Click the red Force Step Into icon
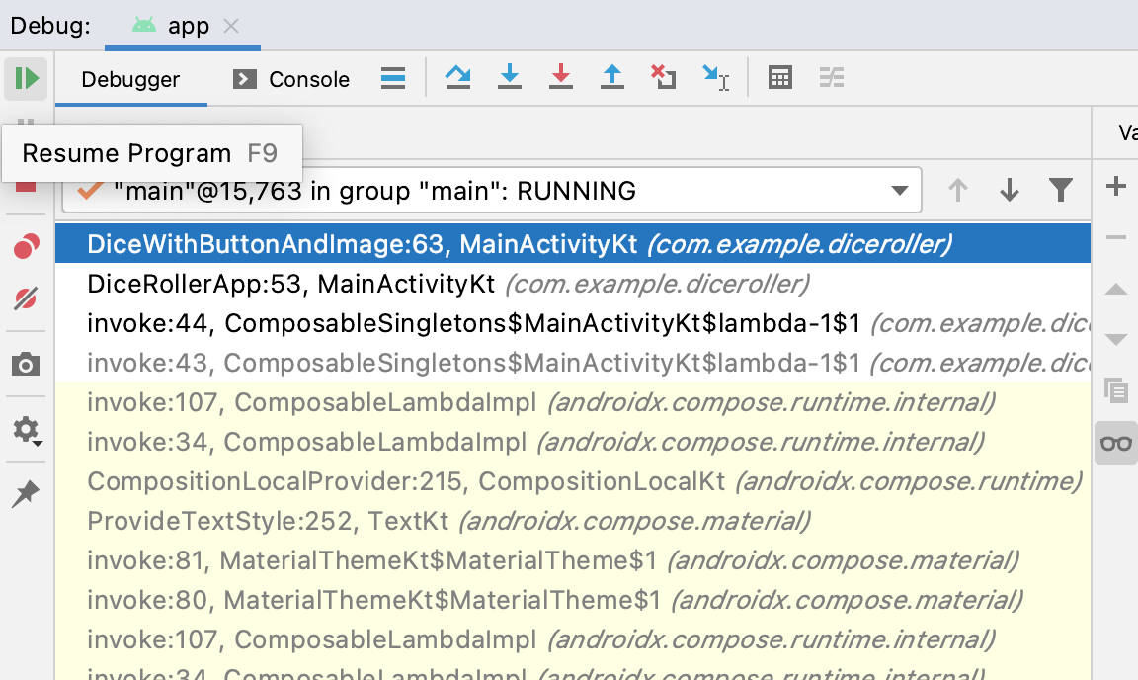Screen dimensions: 1138x680 point(561,77)
